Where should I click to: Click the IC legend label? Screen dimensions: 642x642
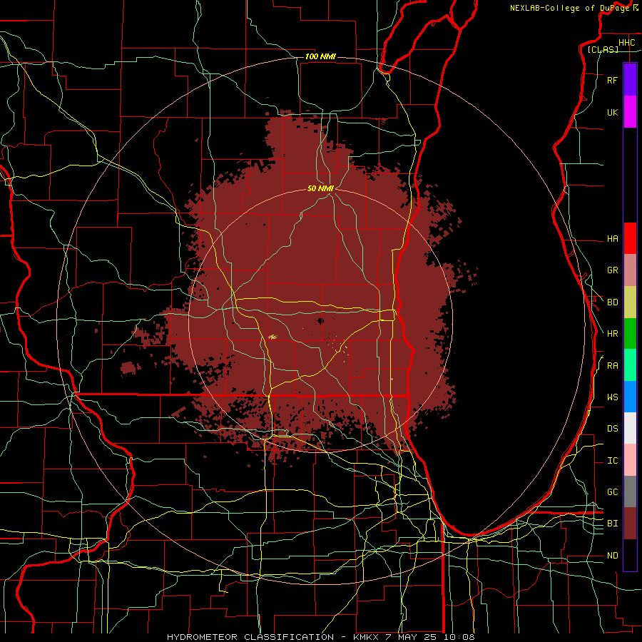[612, 461]
